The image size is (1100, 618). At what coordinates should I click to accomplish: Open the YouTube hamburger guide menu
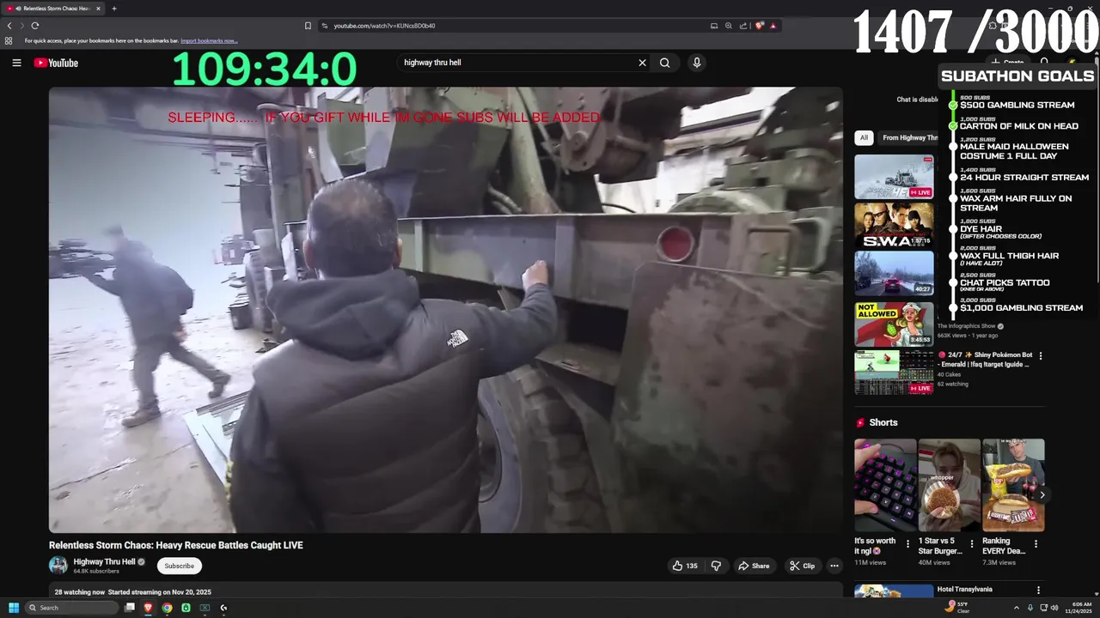[x=16, y=63]
